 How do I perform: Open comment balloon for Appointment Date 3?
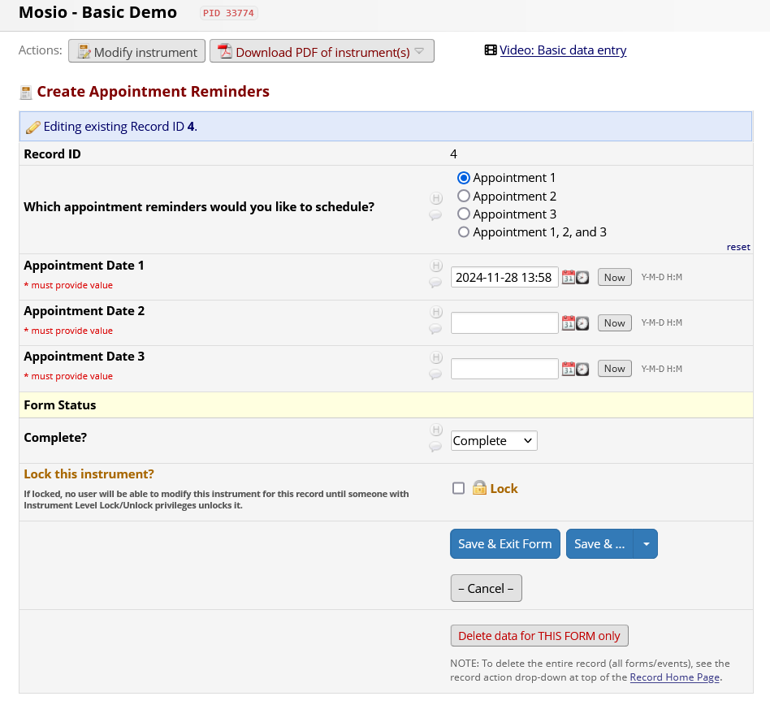point(435,374)
